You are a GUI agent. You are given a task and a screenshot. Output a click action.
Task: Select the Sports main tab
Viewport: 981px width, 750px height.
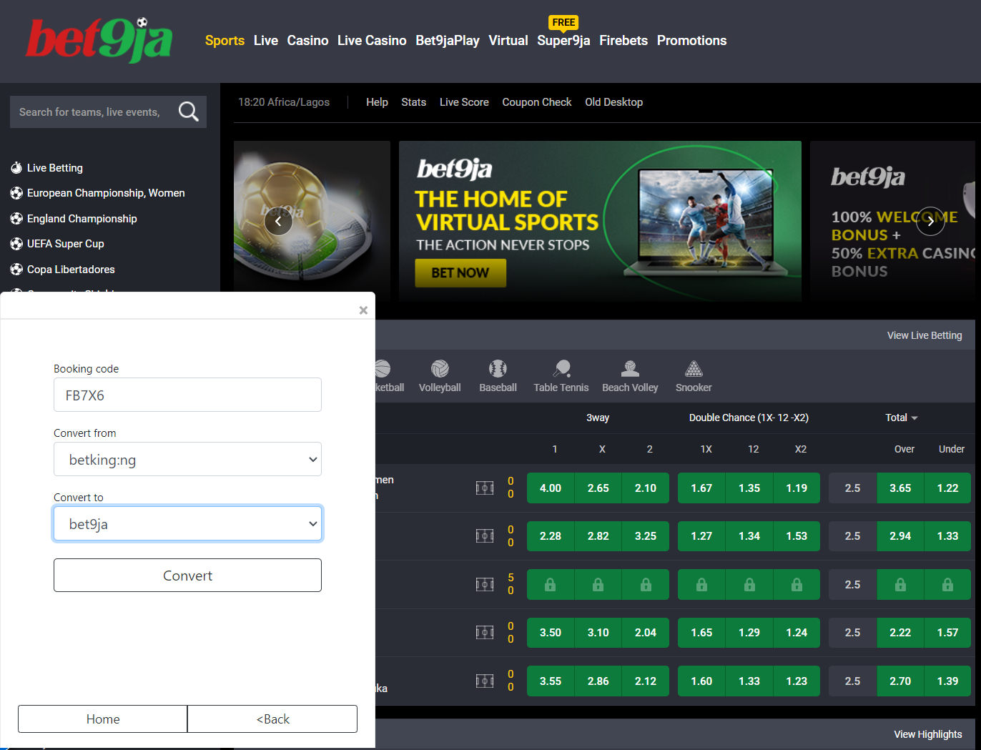(x=225, y=41)
